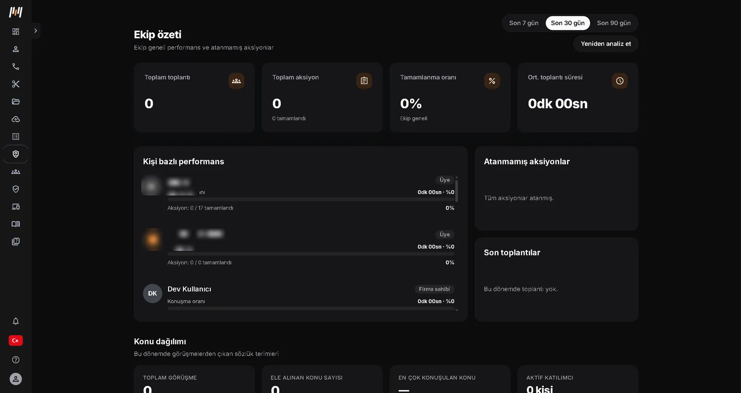
Task: Click the Toplam aksiyon clipboard icon
Action: 364,81
